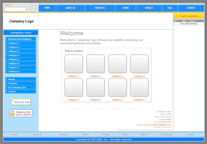This screenshot has height=144, width=207.
Task: Click the Rate this Site star badge
Action: point(21,102)
